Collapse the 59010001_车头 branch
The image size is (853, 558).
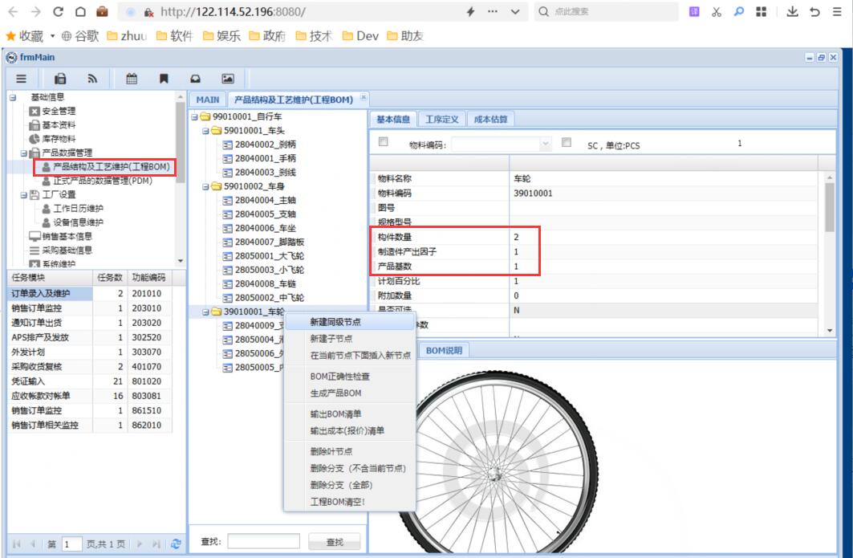(205, 131)
